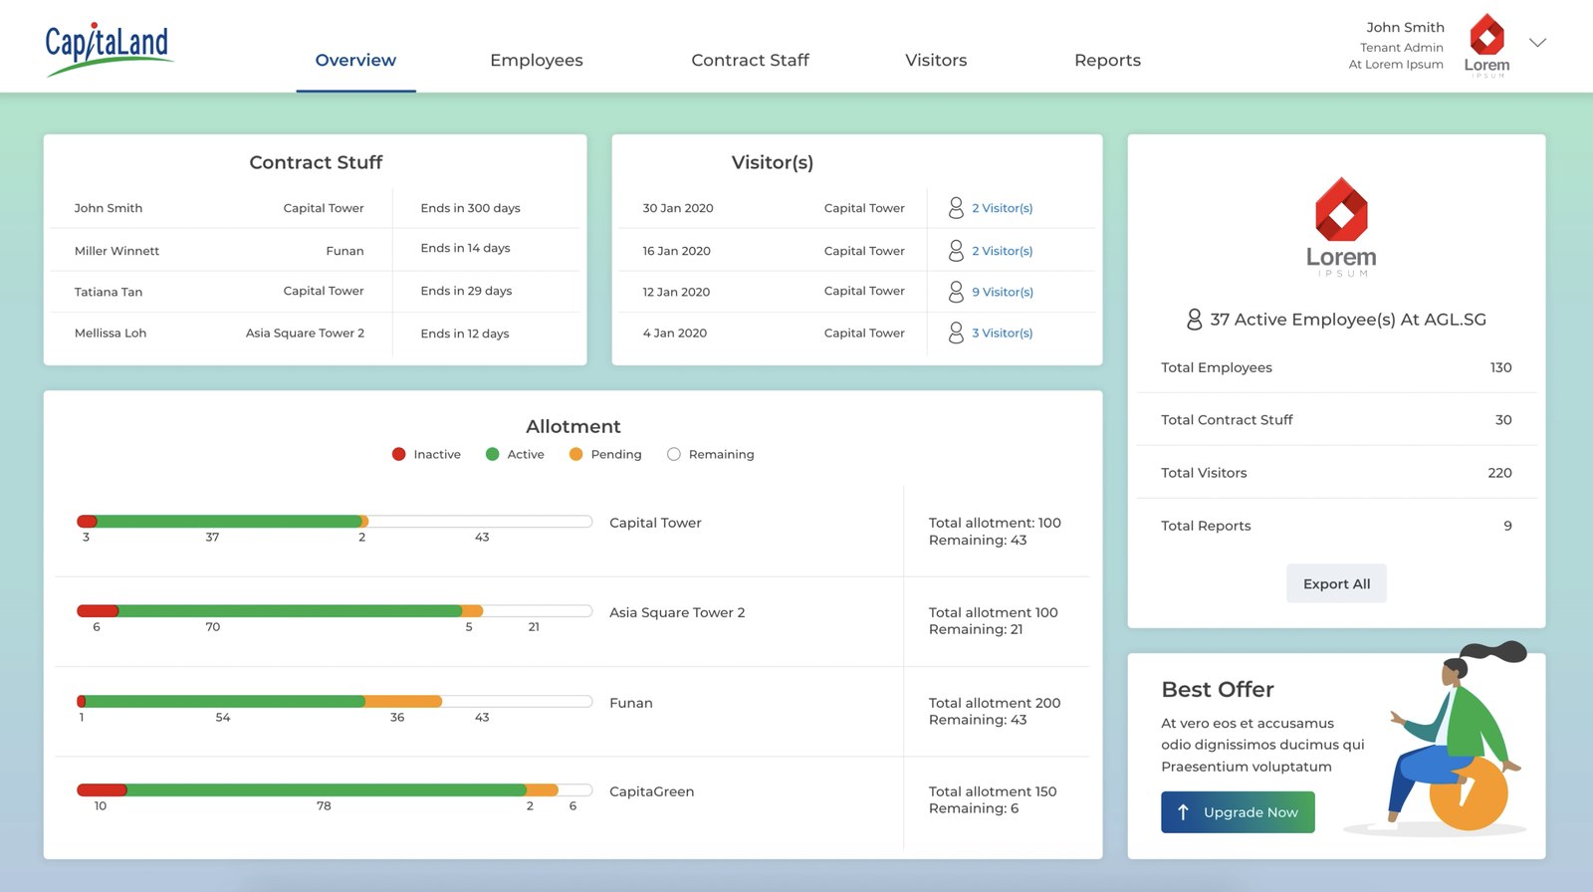Screen dimensions: 1593x892
Task: Click the Total Contract Stuff row
Action: (1336, 420)
